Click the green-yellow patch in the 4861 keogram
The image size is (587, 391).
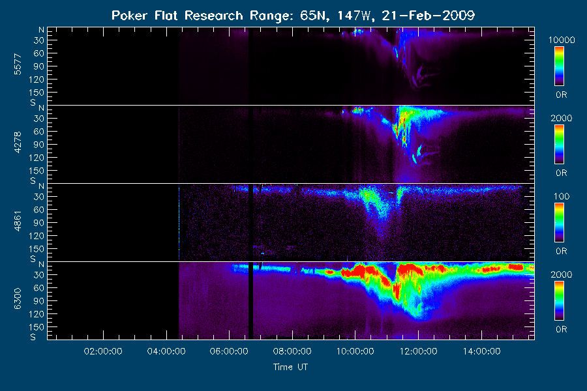369,196
